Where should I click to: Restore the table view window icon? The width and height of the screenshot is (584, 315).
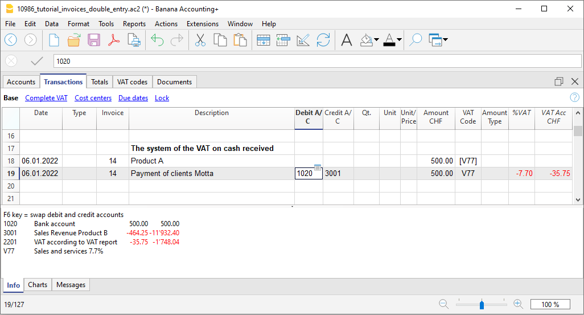(x=559, y=81)
